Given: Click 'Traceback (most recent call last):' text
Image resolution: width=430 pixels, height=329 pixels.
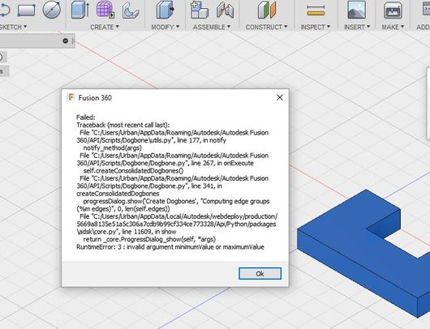Looking at the screenshot, I should tap(123, 125).
